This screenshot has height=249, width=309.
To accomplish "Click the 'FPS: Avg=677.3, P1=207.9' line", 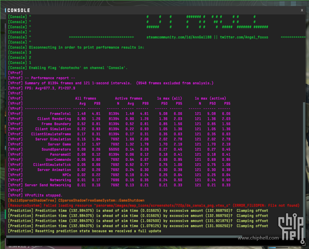I will point(50,88).
